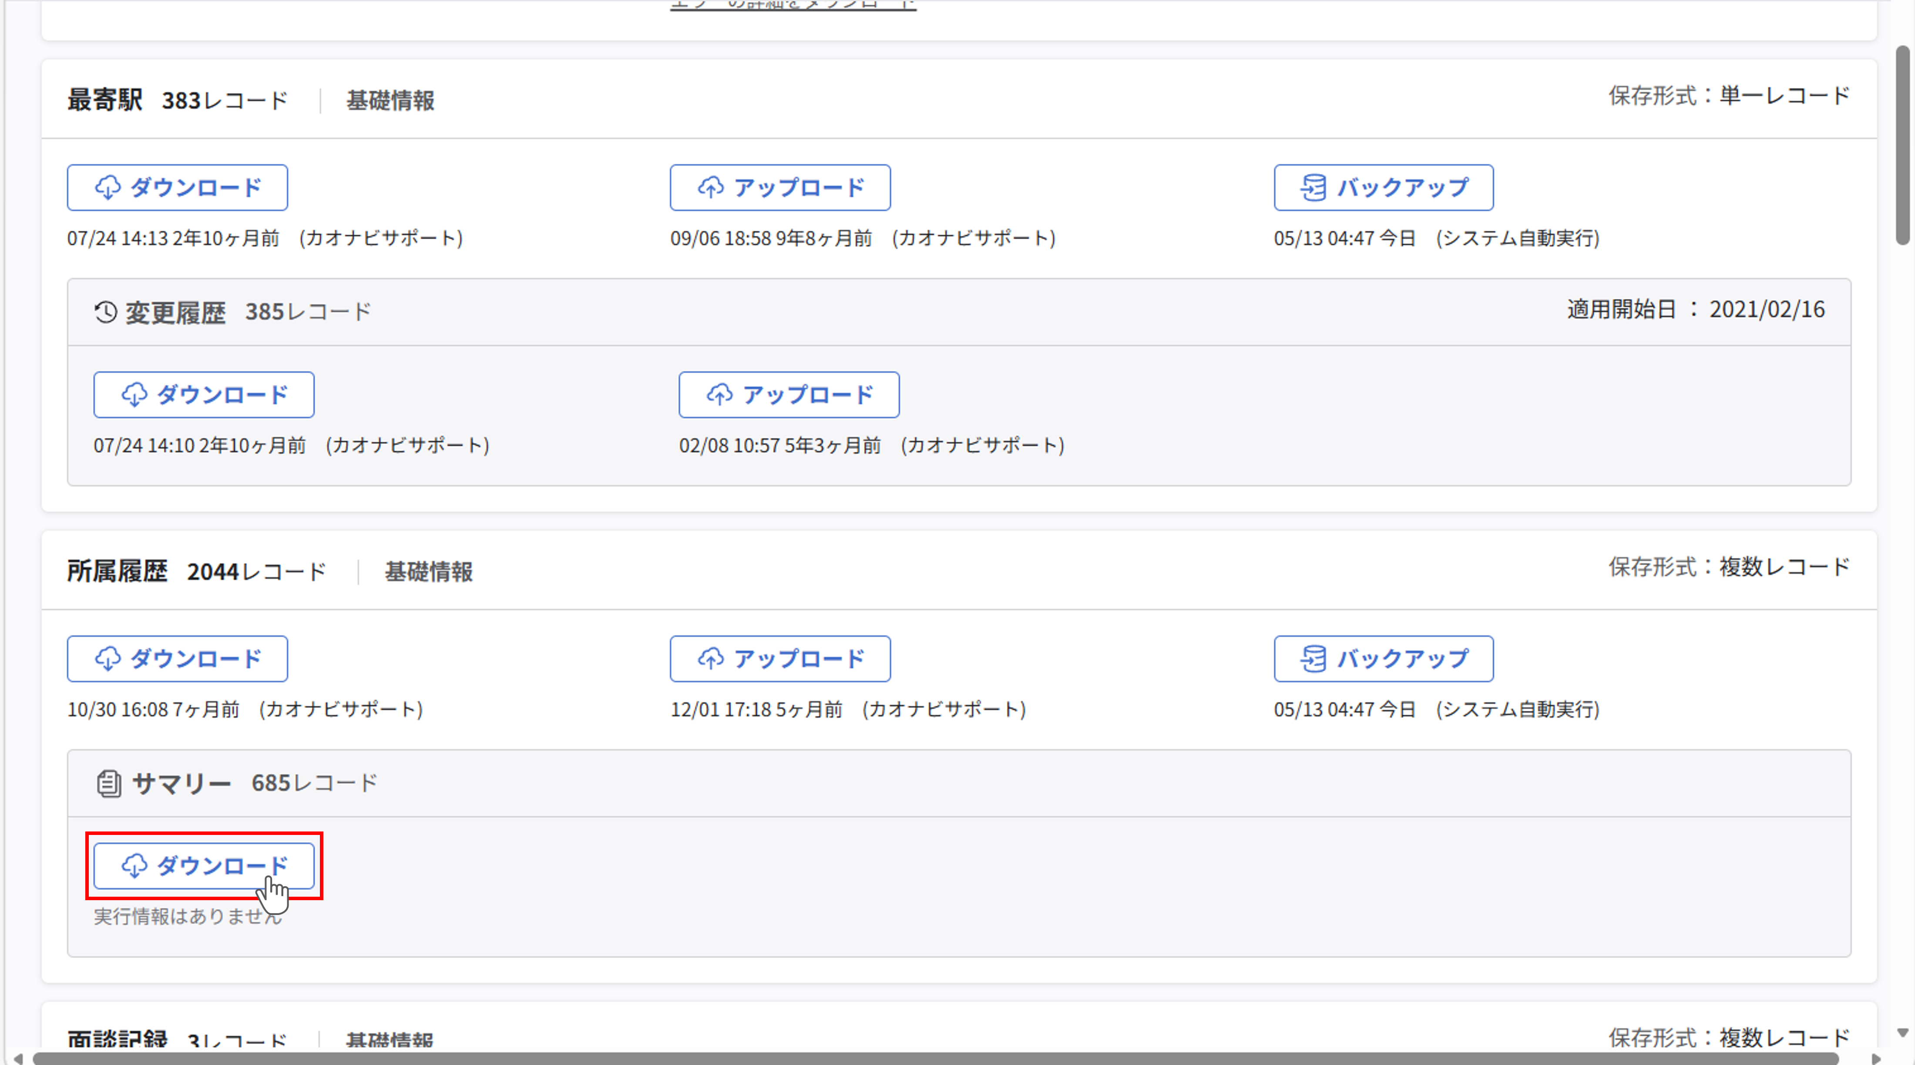Click the 変更履歴 clock history icon
The height and width of the screenshot is (1065, 1915).
pyautogui.click(x=106, y=312)
